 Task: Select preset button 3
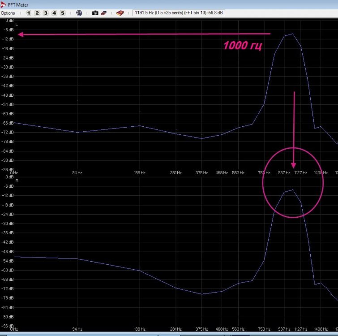click(x=46, y=13)
